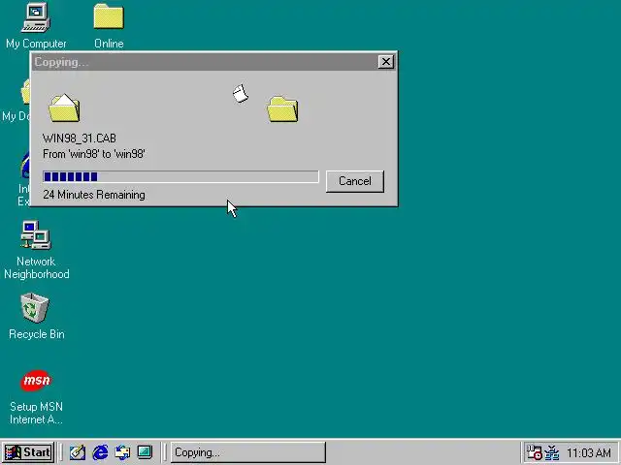The height and width of the screenshot is (465, 621).
Task: Cancel the file copy operation
Action: pos(355,181)
